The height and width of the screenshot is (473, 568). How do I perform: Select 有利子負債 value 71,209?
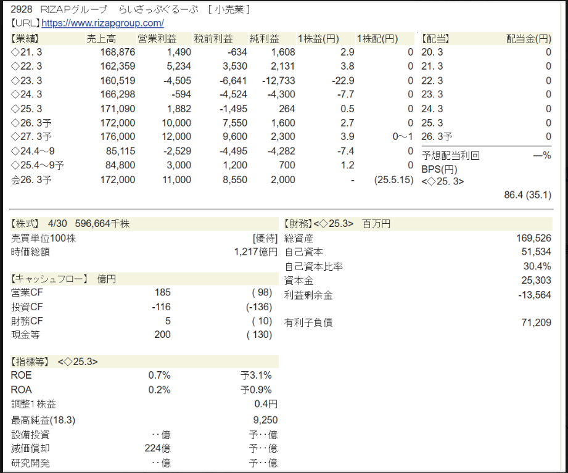537,323
